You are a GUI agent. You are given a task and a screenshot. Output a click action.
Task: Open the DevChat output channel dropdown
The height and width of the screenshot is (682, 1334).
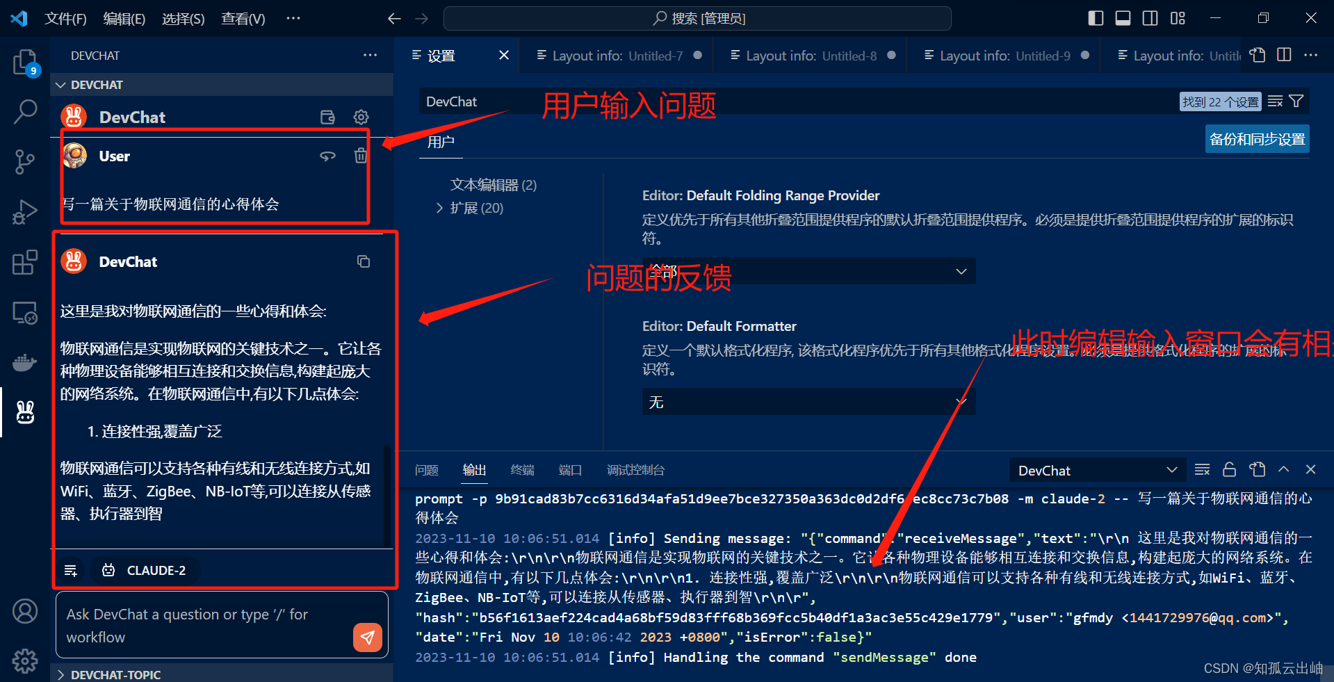coord(1097,471)
